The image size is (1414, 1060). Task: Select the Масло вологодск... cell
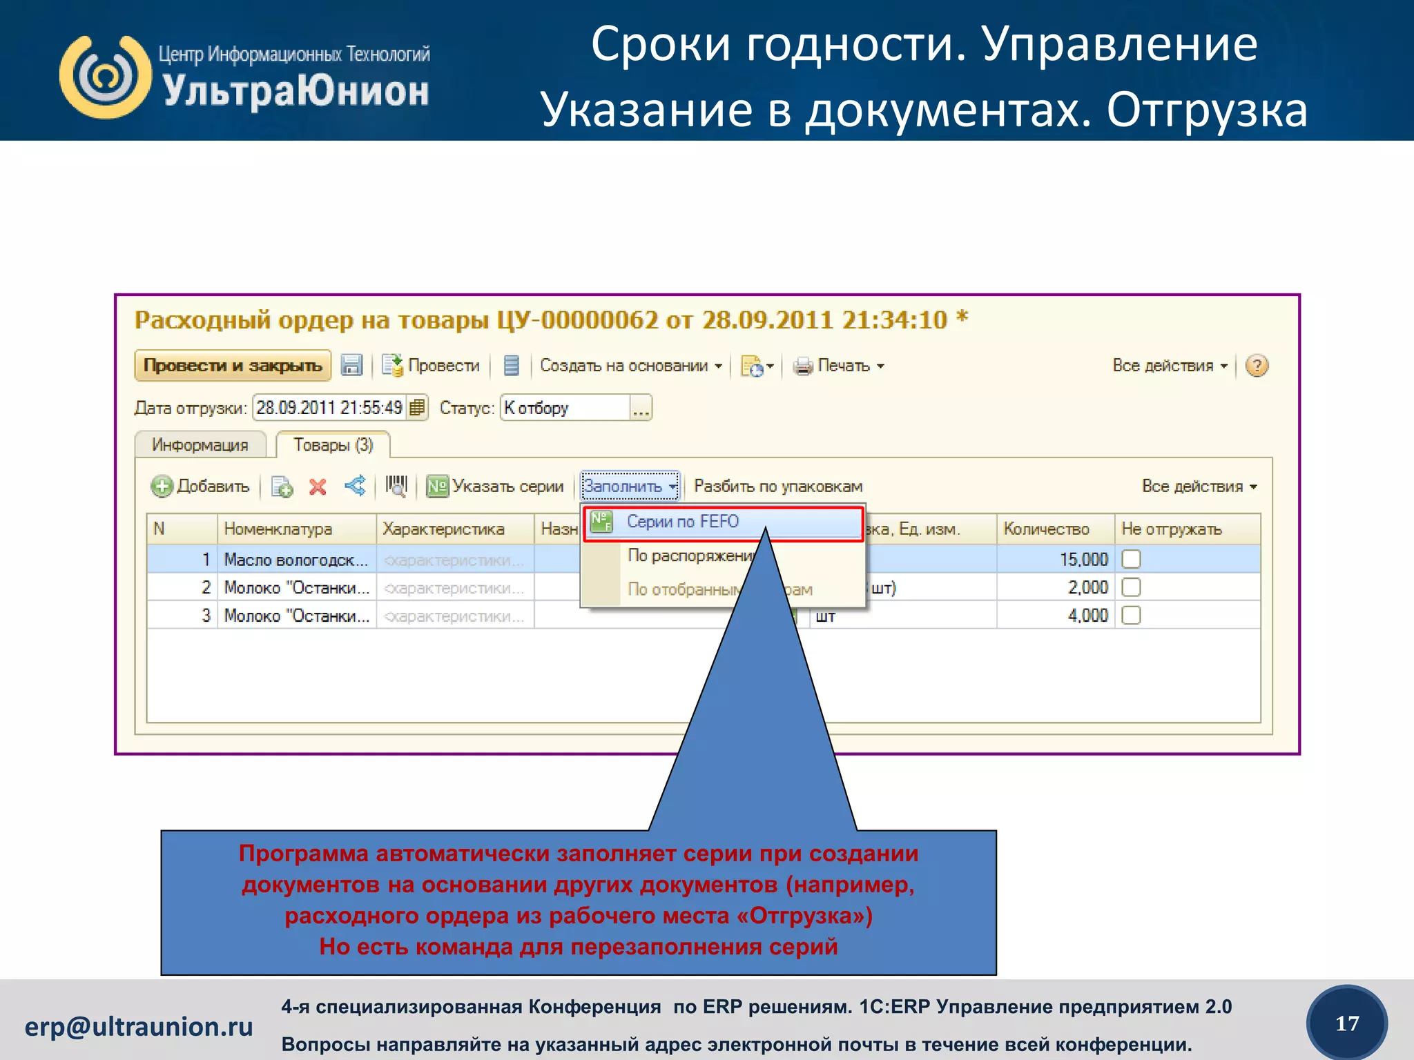pyautogui.click(x=297, y=560)
